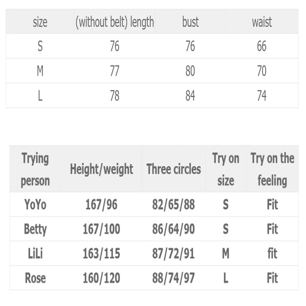The height and width of the screenshot is (306, 306).
Task: Select the Betty name cell
Action: [35, 229]
